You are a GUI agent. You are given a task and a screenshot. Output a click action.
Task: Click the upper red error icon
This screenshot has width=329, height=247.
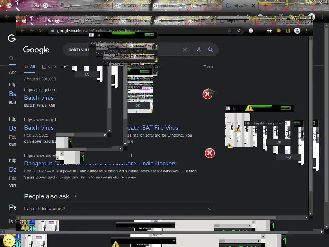[x=208, y=94]
